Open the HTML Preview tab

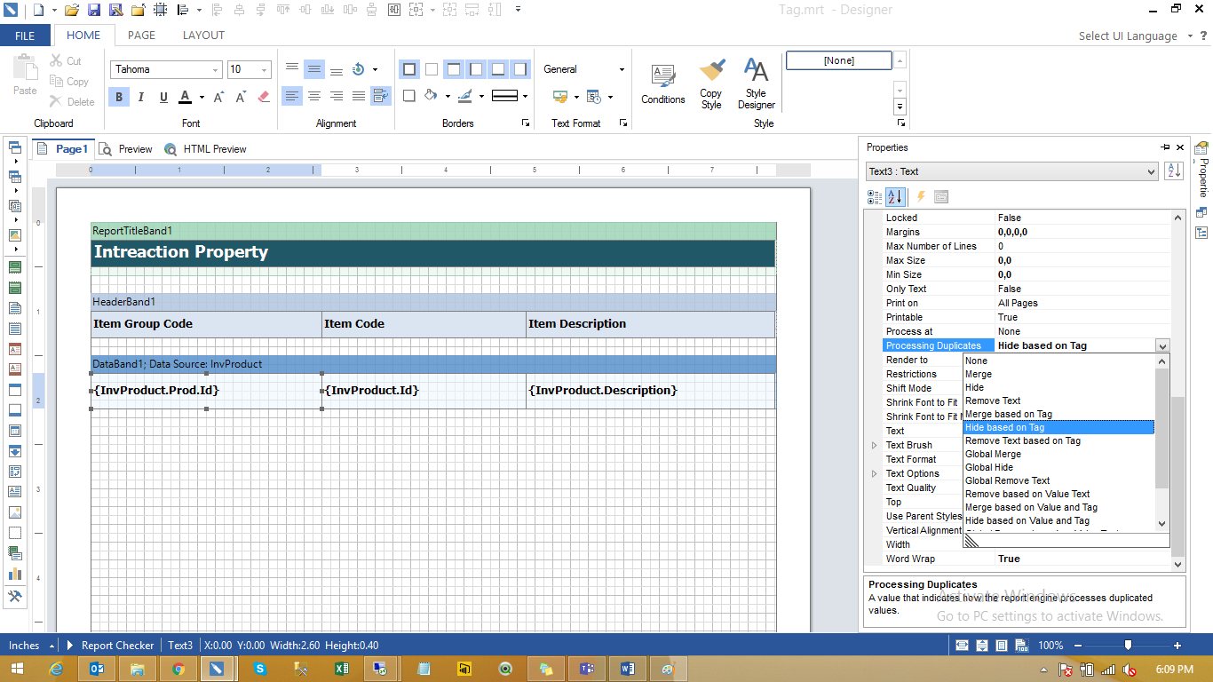[x=205, y=149]
